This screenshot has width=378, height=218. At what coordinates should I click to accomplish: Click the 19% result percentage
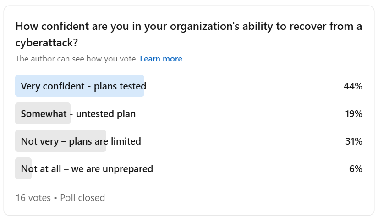pyautogui.click(x=354, y=114)
